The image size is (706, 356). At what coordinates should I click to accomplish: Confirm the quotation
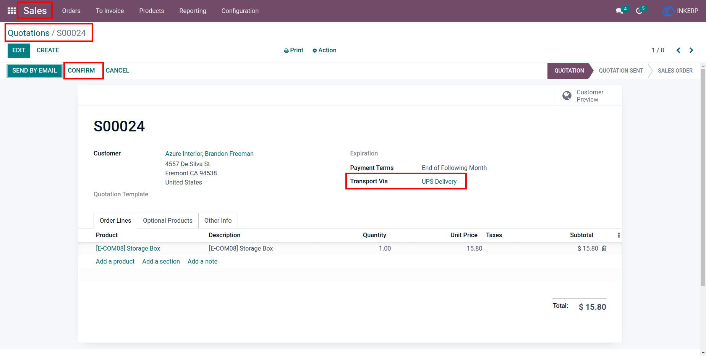click(x=81, y=71)
